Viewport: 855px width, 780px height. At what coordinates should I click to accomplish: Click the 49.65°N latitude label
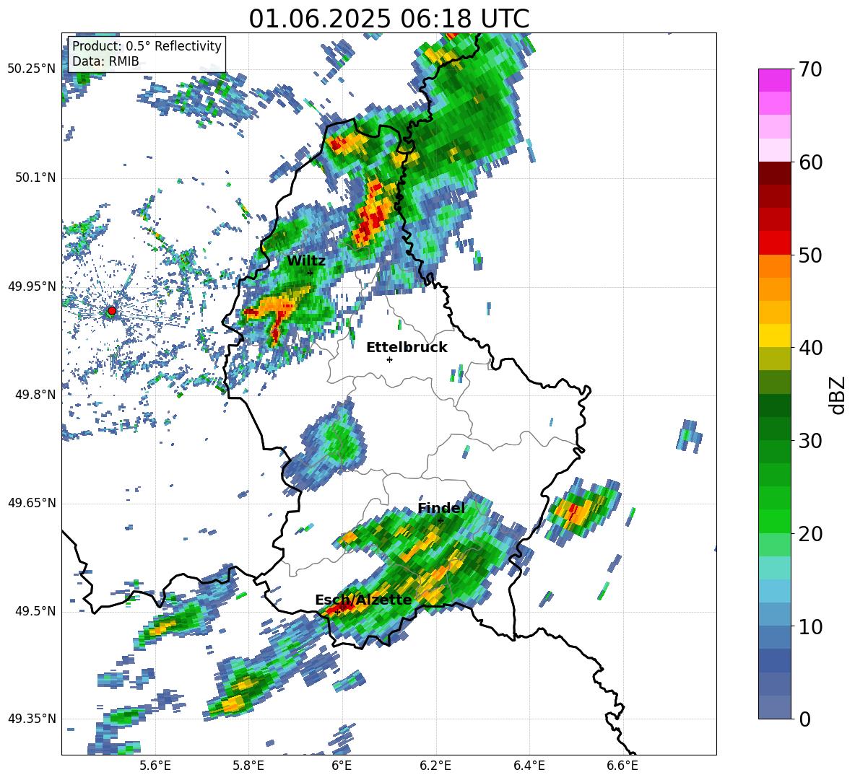tap(32, 503)
